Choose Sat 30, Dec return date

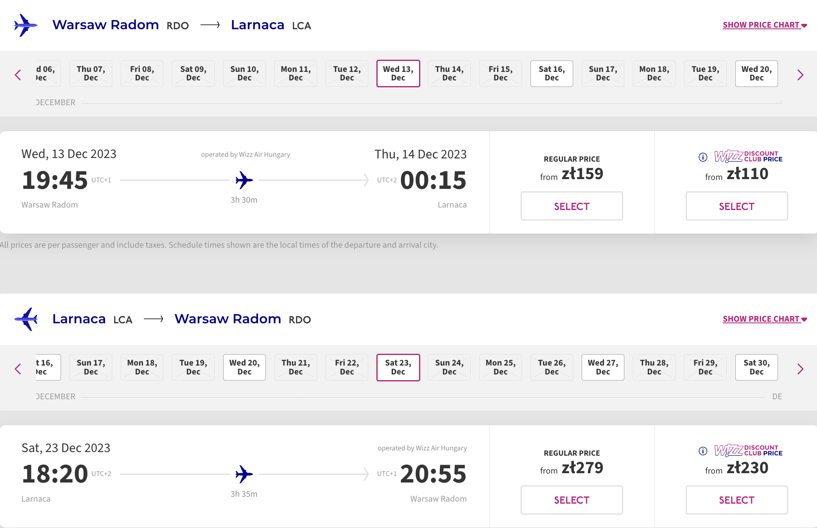tap(756, 367)
